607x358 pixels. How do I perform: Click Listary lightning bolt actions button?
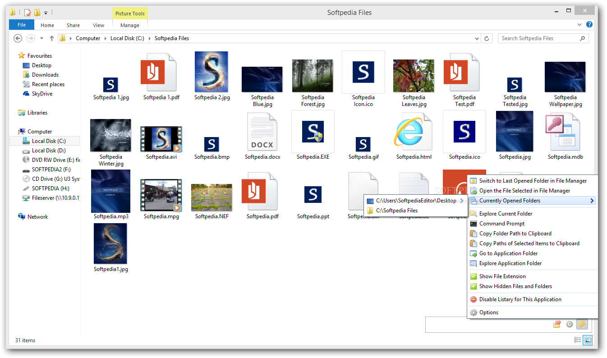(582, 324)
